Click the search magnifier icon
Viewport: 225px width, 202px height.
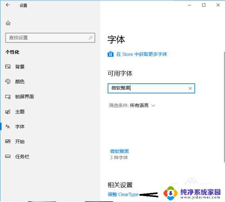pyautogui.click(x=90, y=37)
